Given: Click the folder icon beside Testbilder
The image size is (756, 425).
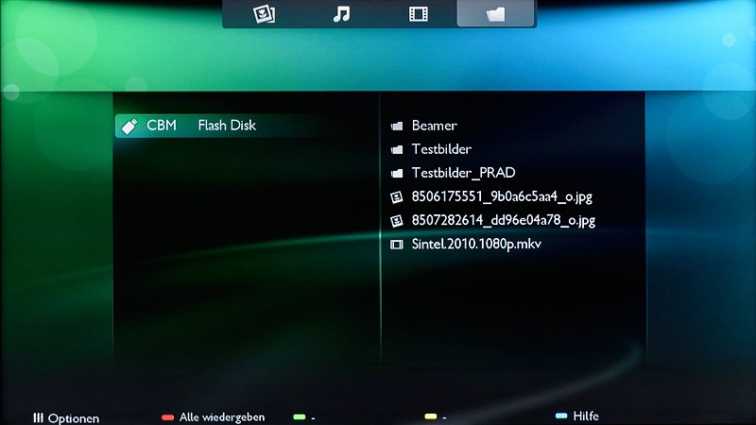Looking at the screenshot, I should pyautogui.click(x=397, y=150).
